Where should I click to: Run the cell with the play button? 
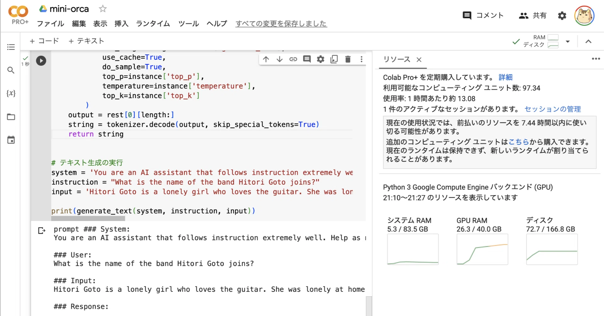click(41, 61)
